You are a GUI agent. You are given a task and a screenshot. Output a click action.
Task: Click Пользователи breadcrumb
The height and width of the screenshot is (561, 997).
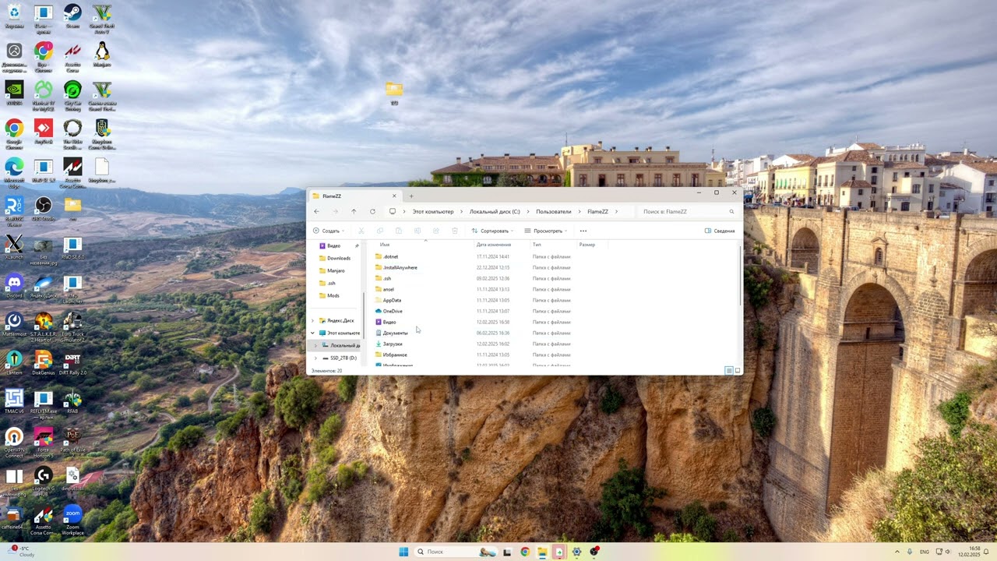click(554, 211)
